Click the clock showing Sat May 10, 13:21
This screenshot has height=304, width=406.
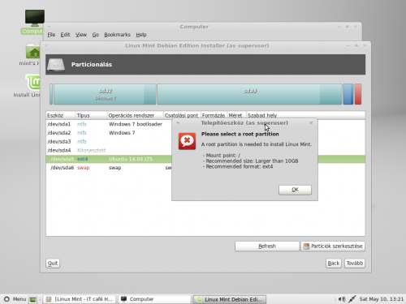tap(381, 299)
